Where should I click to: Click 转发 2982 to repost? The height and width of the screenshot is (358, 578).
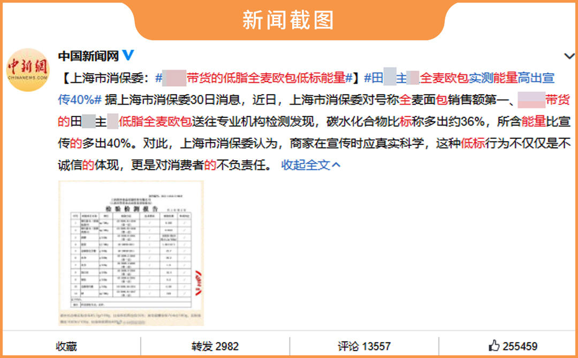click(215, 346)
